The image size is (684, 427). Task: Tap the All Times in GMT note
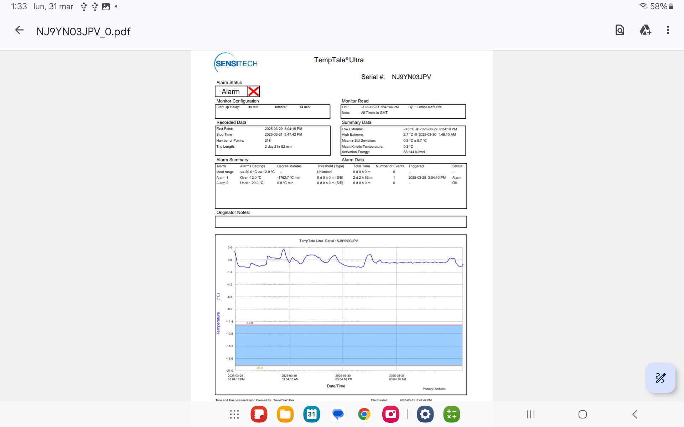click(x=374, y=113)
